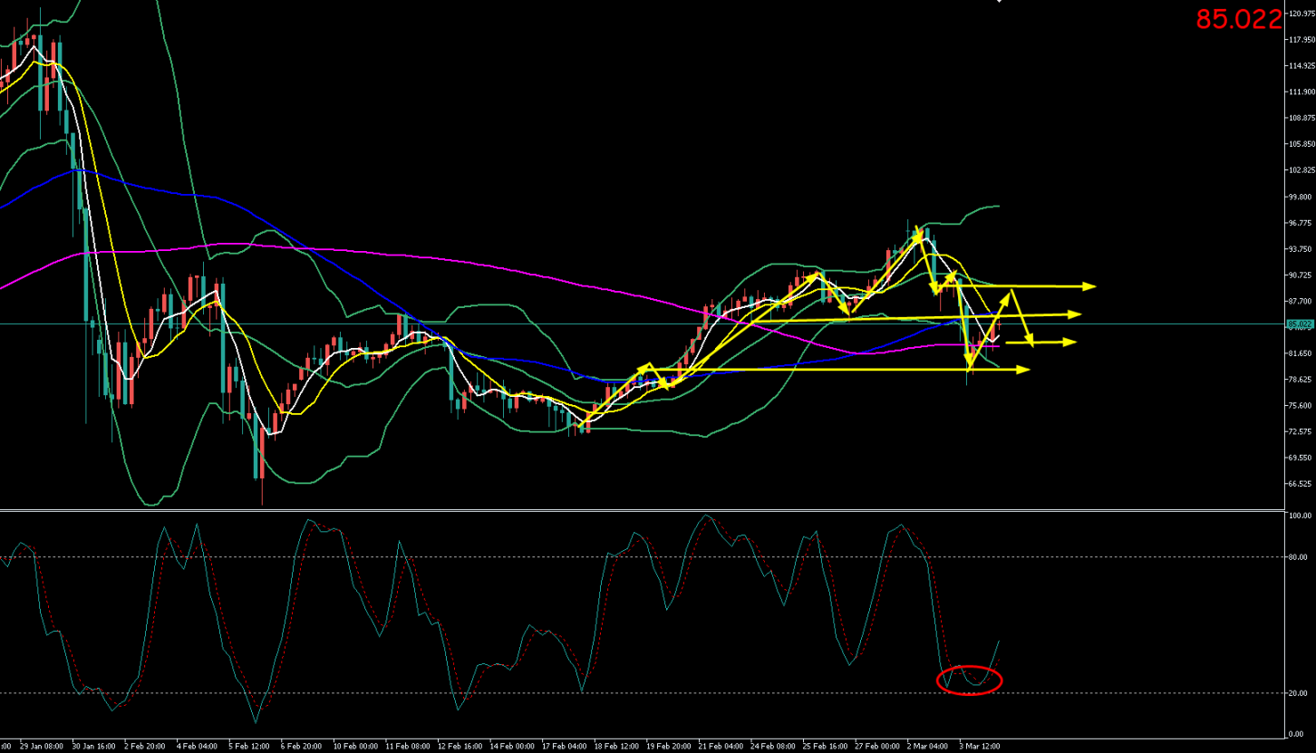Click the 75.600 label on price axis
The image size is (1316, 753).
click(1301, 406)
